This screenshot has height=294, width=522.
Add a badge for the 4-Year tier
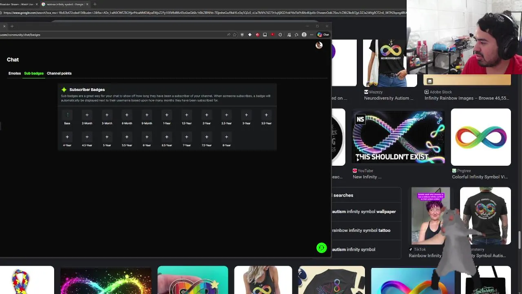click(67, 137)
